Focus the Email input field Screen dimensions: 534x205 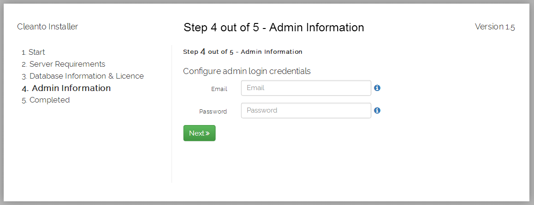pyautogui.click(x=306, y=88)
